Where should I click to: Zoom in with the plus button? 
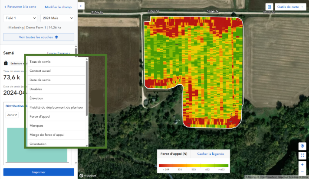302,165
